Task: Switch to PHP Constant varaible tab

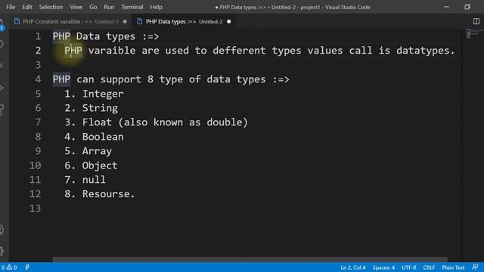Action: coord(70,21)
